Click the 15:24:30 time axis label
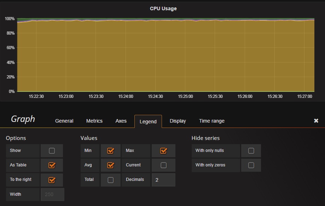This screenshot has width=325, height=206. point(156,96)
